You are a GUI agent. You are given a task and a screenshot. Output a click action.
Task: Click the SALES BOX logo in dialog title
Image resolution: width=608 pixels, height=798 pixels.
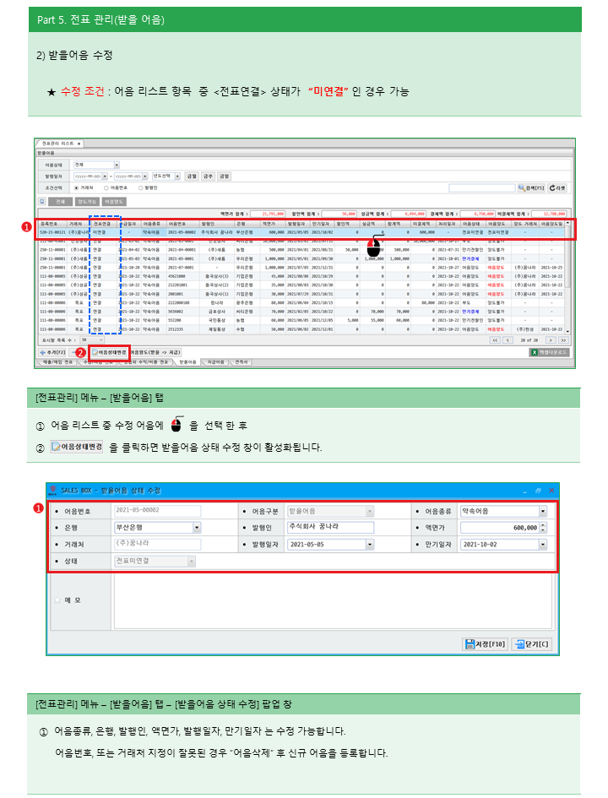[x=52, y=490]
